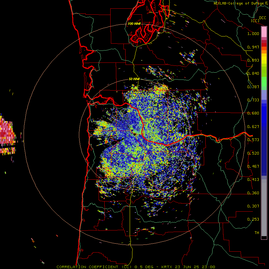Click the pink swatch at top of color bar

pyautogui.click(x=264, y=32)
